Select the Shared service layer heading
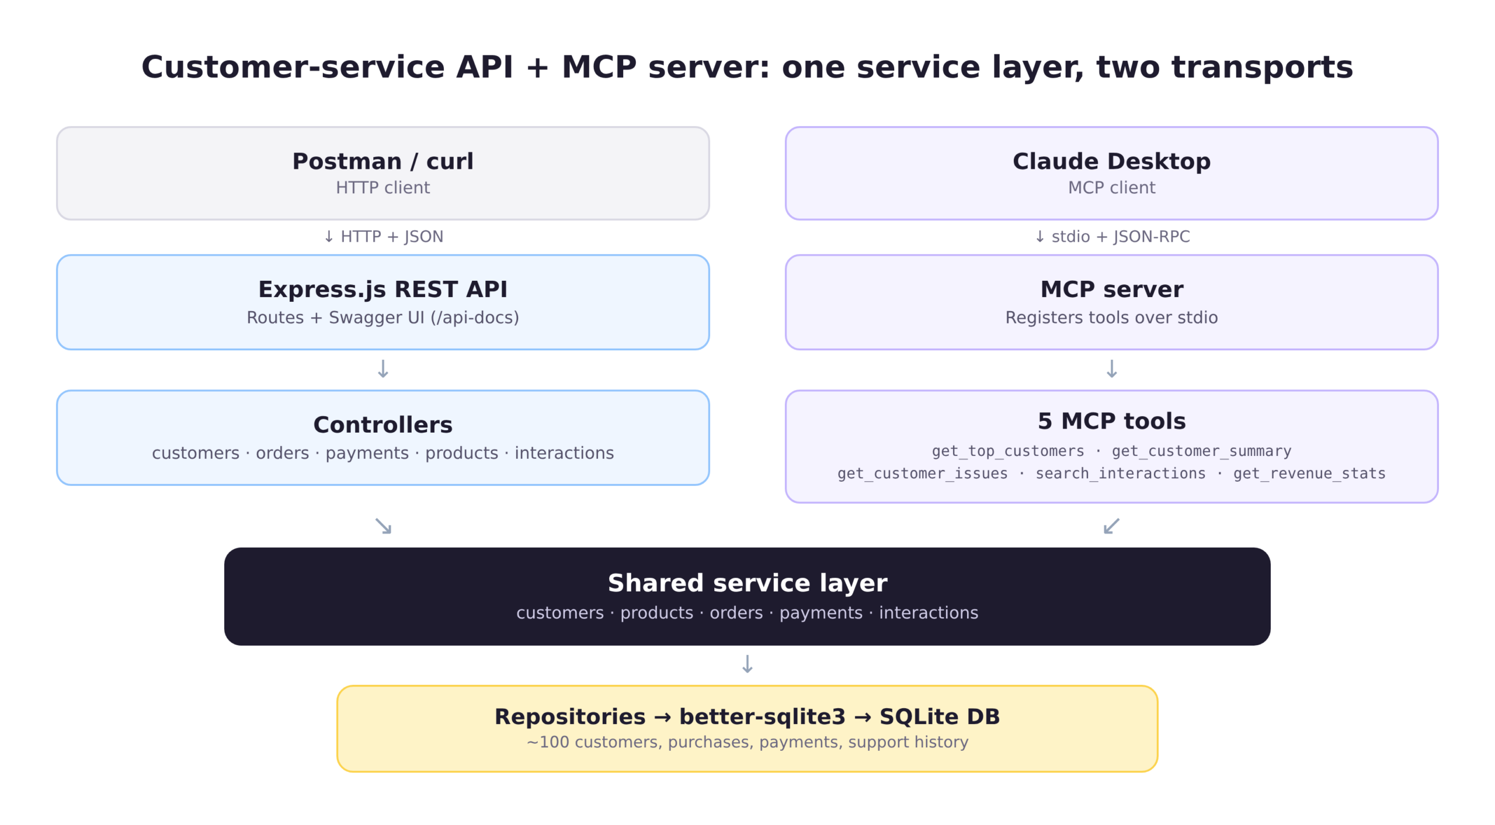Viewport: 1495px width, 825px height. tap(747, 583)
